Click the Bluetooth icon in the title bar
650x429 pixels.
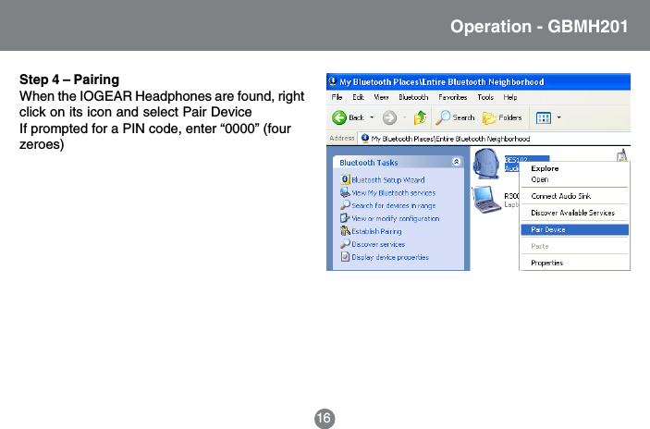pyautogui.click(x=333, y=81)
